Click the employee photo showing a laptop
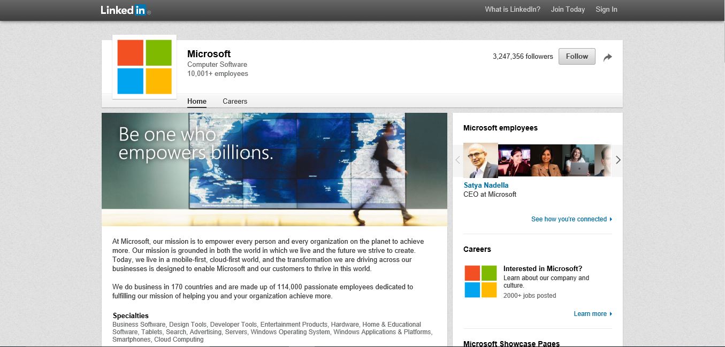Image resolution: width=725 pixels, height=347 pixels. pyautogui.click(x=578, y=160)
